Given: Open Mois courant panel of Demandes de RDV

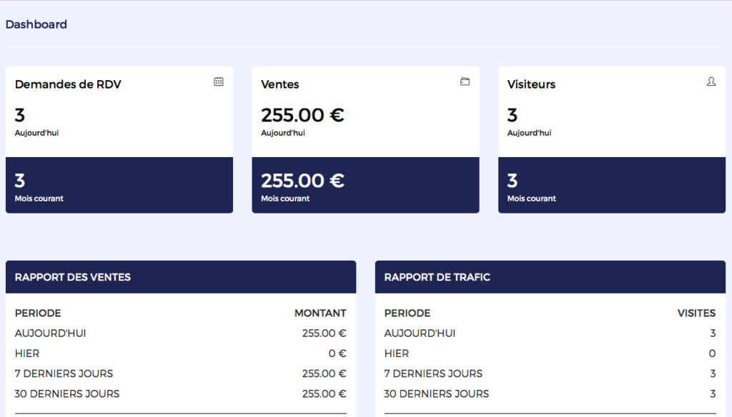Looking at the screenshot, I should coord(119,185).
